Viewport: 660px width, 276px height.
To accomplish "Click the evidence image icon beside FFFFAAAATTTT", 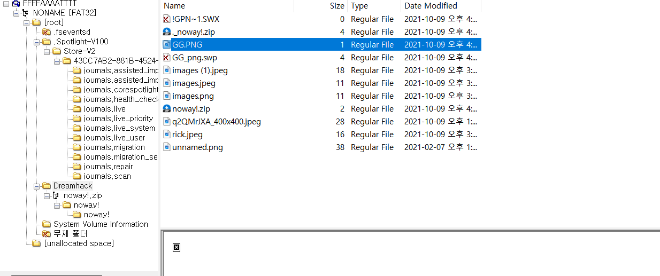I will click(x=16, y=3).
